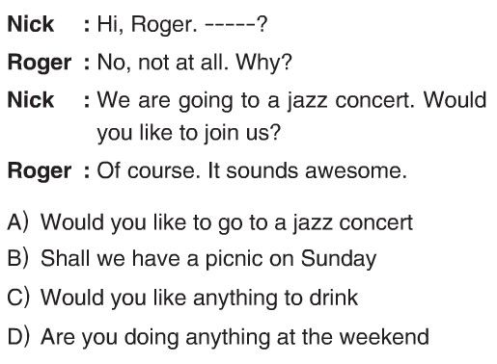Click the first bold "Nick" speaker name
497x364 pixels.
[31, 24]
